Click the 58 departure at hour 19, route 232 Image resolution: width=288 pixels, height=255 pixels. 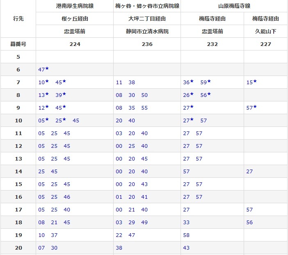coord(187,235)
